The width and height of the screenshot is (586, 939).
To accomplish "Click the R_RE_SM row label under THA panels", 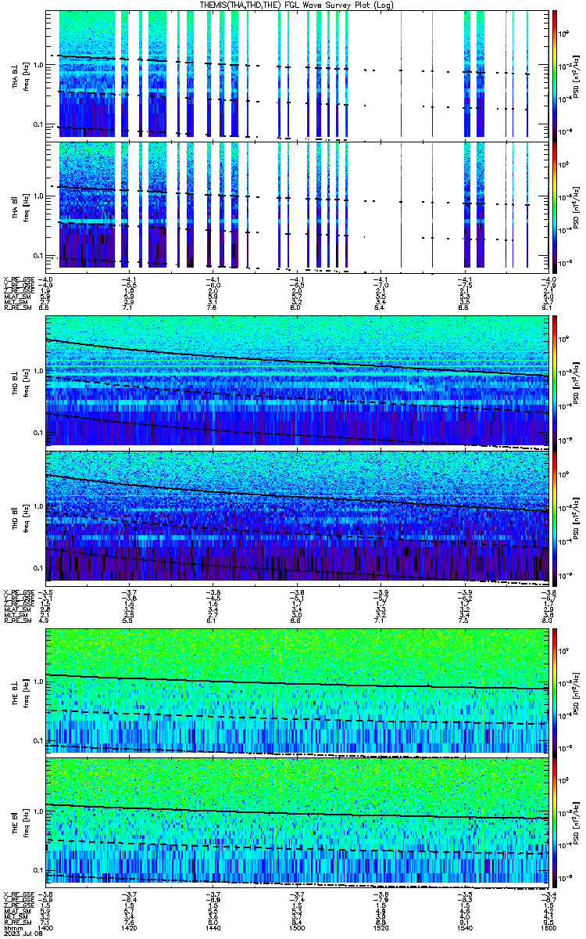I will coord(16,308).
